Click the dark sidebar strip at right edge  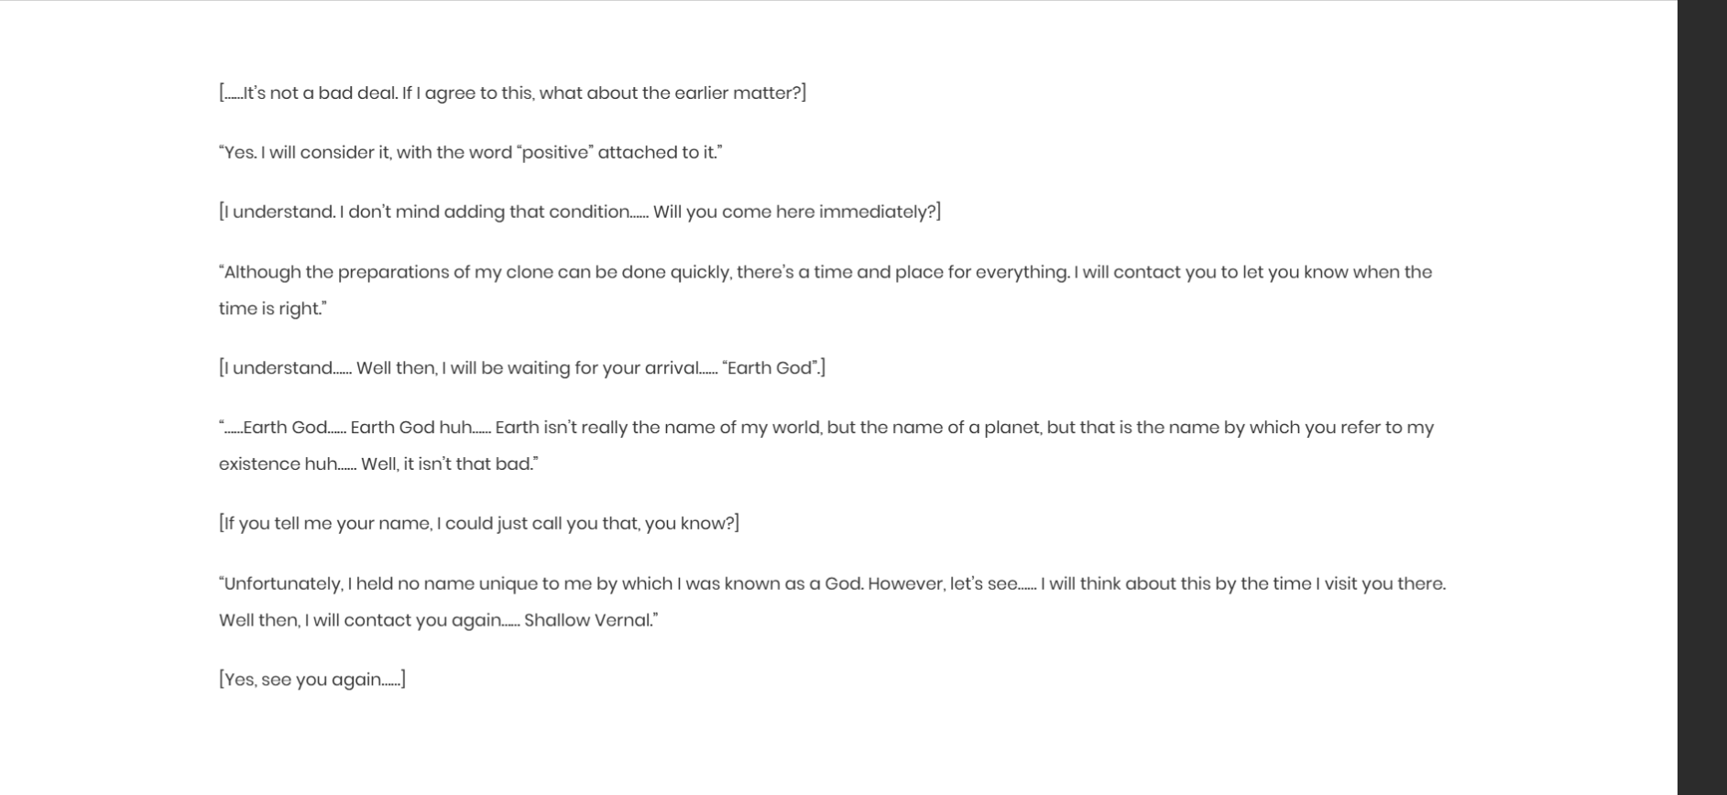(x=1702, y=397)
